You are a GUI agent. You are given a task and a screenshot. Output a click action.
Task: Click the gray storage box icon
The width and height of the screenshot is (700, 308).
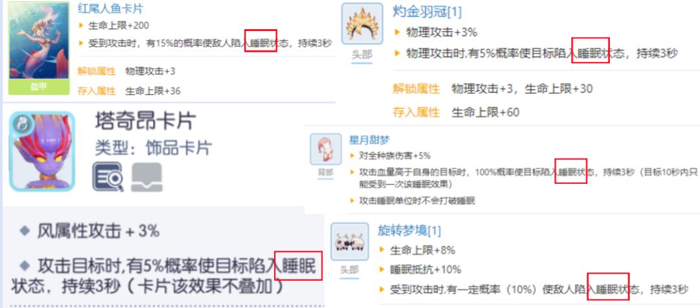146,177
